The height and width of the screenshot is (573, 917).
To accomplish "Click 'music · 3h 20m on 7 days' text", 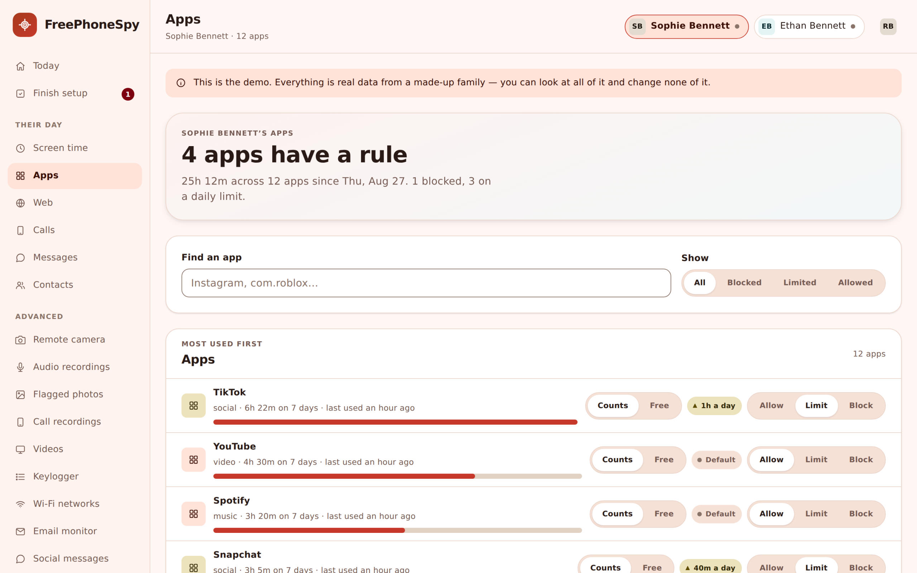I will point(266,516).
